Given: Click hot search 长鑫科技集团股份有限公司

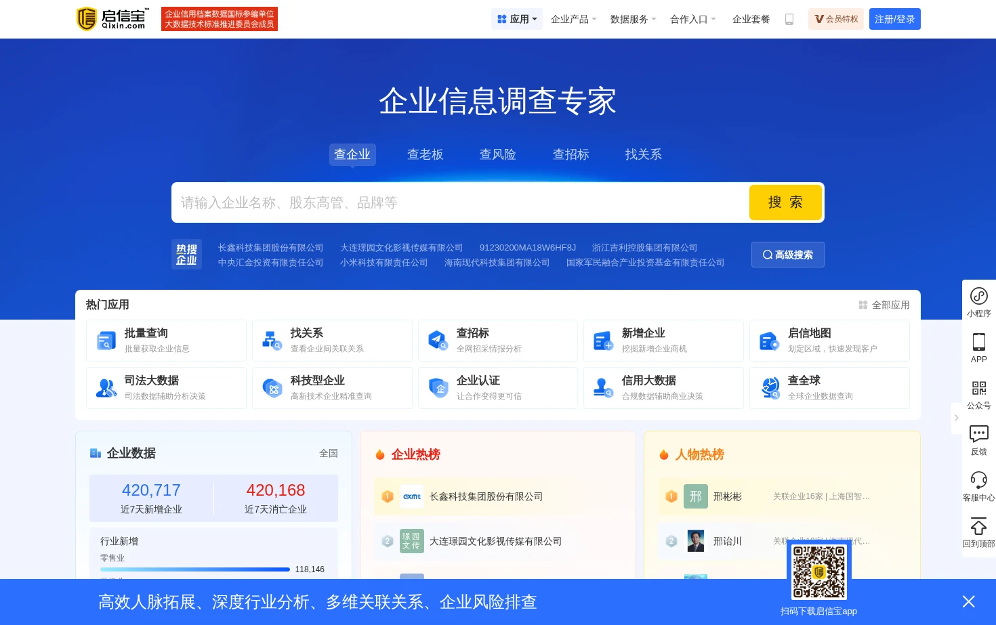Looking at the screenshot, I should 270,248.
